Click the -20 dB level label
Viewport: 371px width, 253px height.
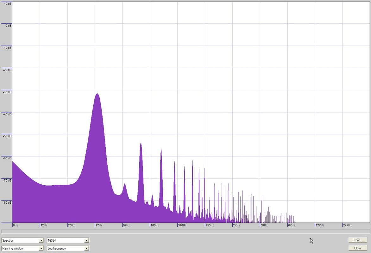tap(7, 70)
